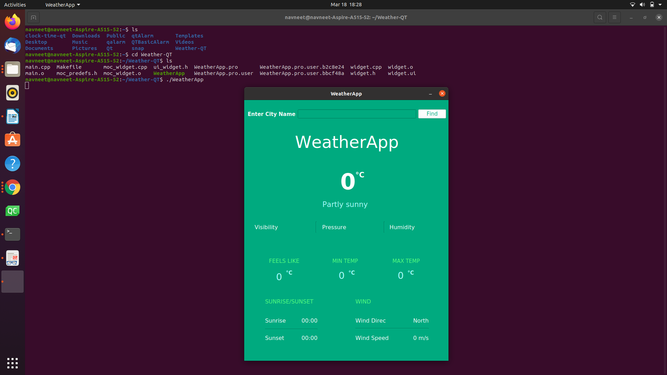This screenshot has height=375, width=667.
Task: Launch Firefox from the dock
Action: click(12, 22)
